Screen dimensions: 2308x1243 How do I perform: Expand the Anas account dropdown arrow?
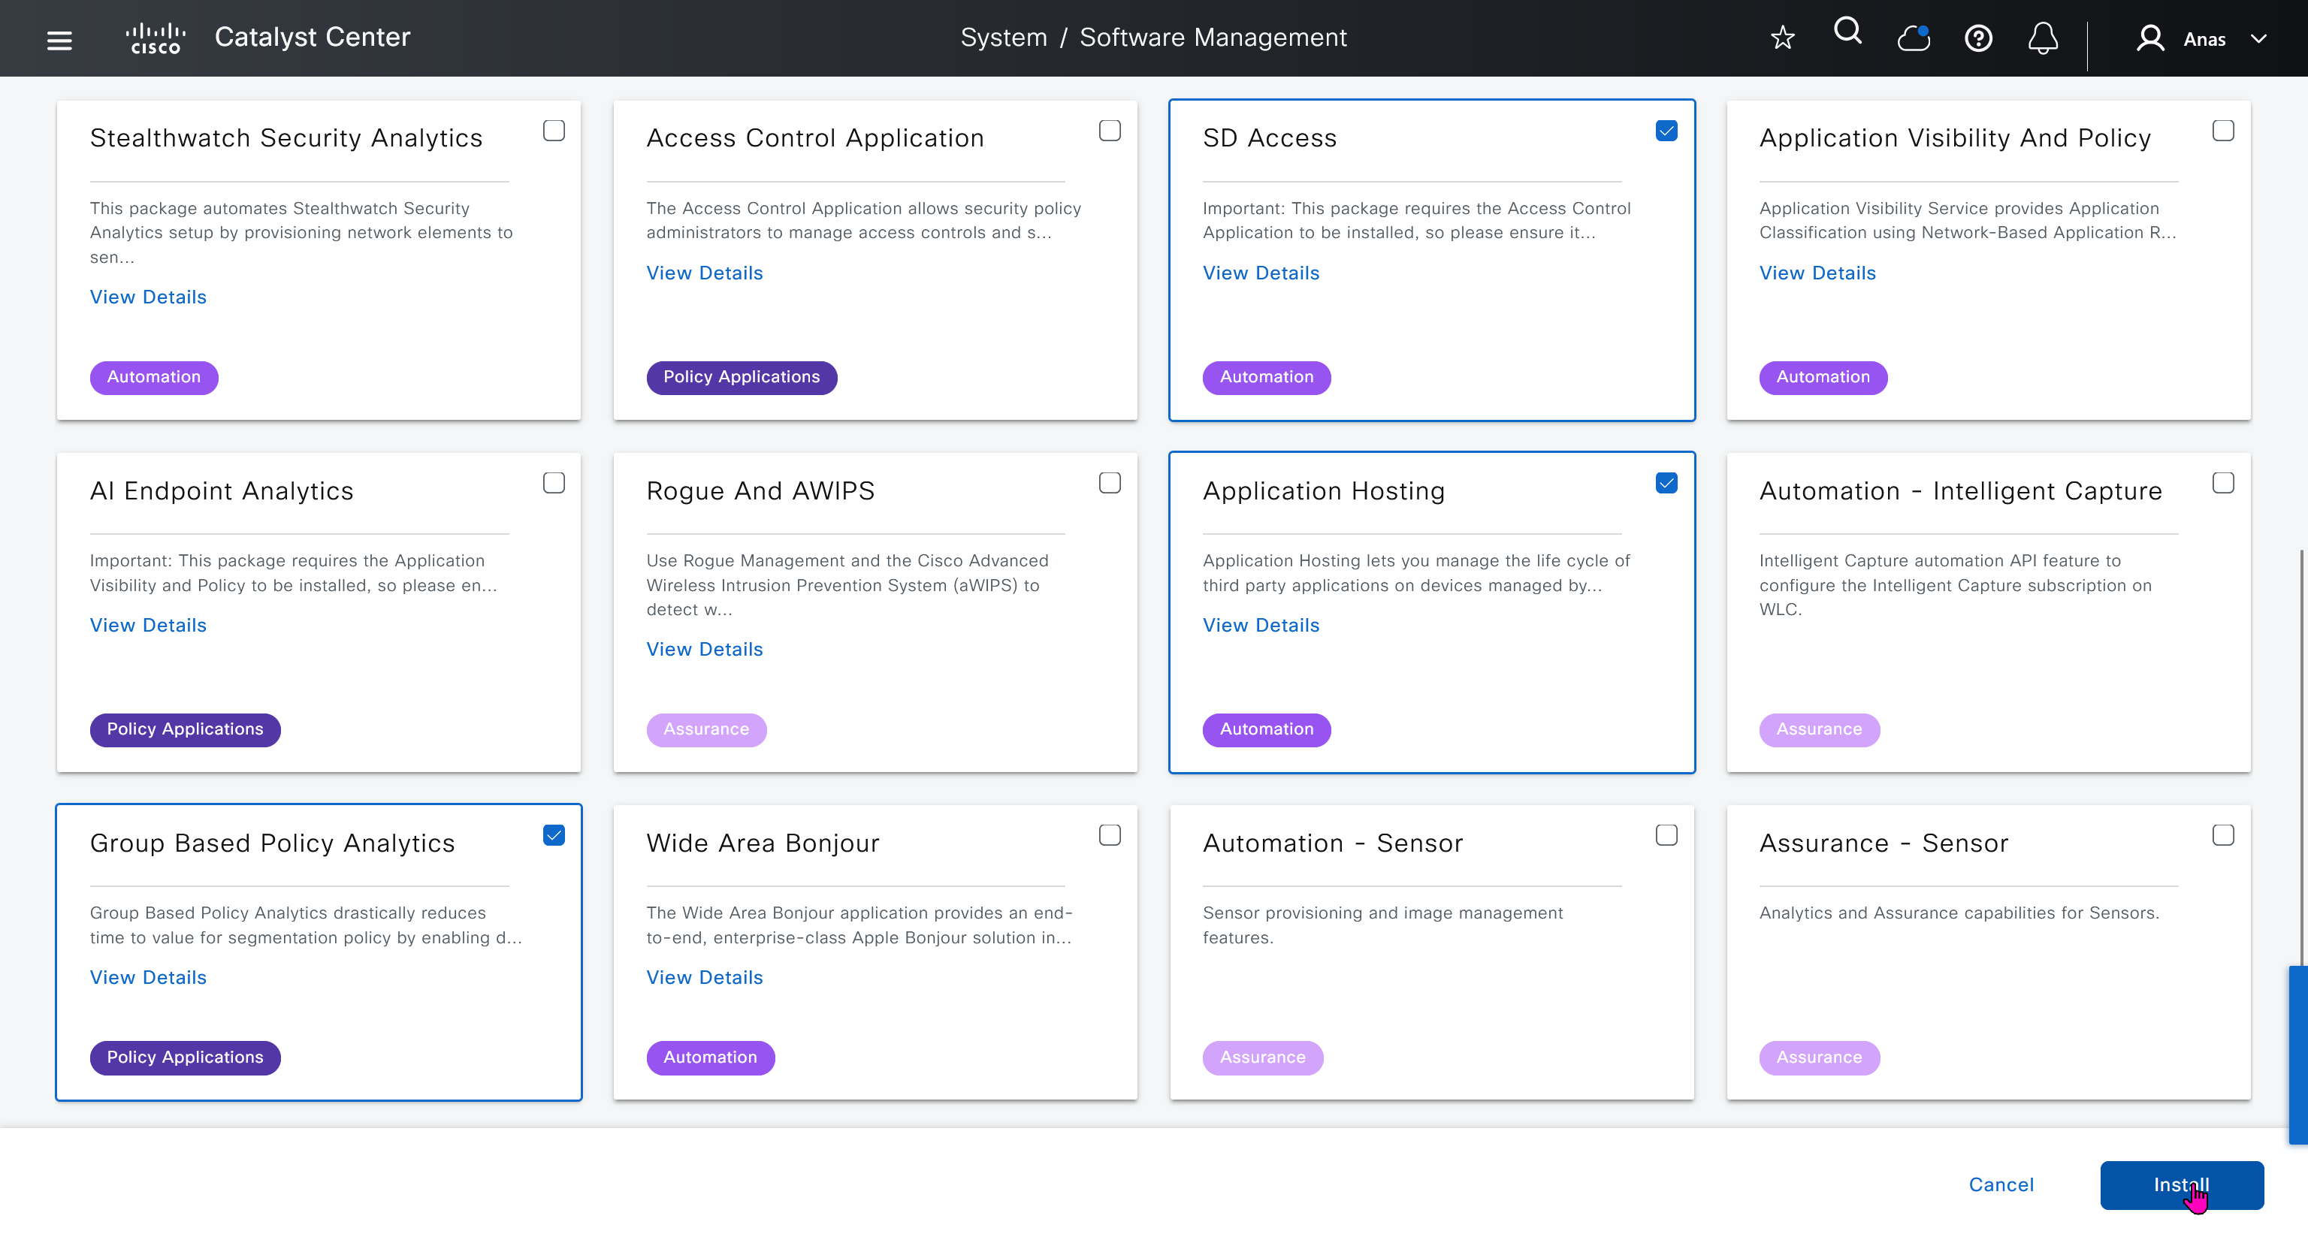[2258, 38]
